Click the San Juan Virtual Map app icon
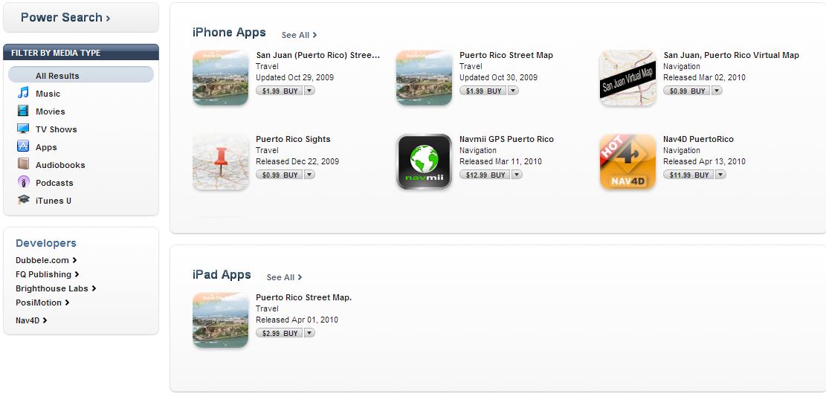This screenshot has width=826, height=414. coord(627,78)
